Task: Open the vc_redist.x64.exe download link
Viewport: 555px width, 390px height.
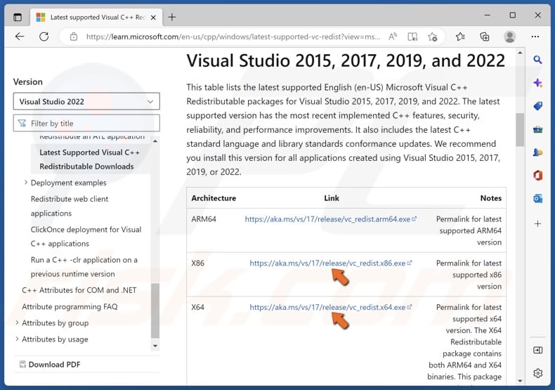Action: (331, 307)
